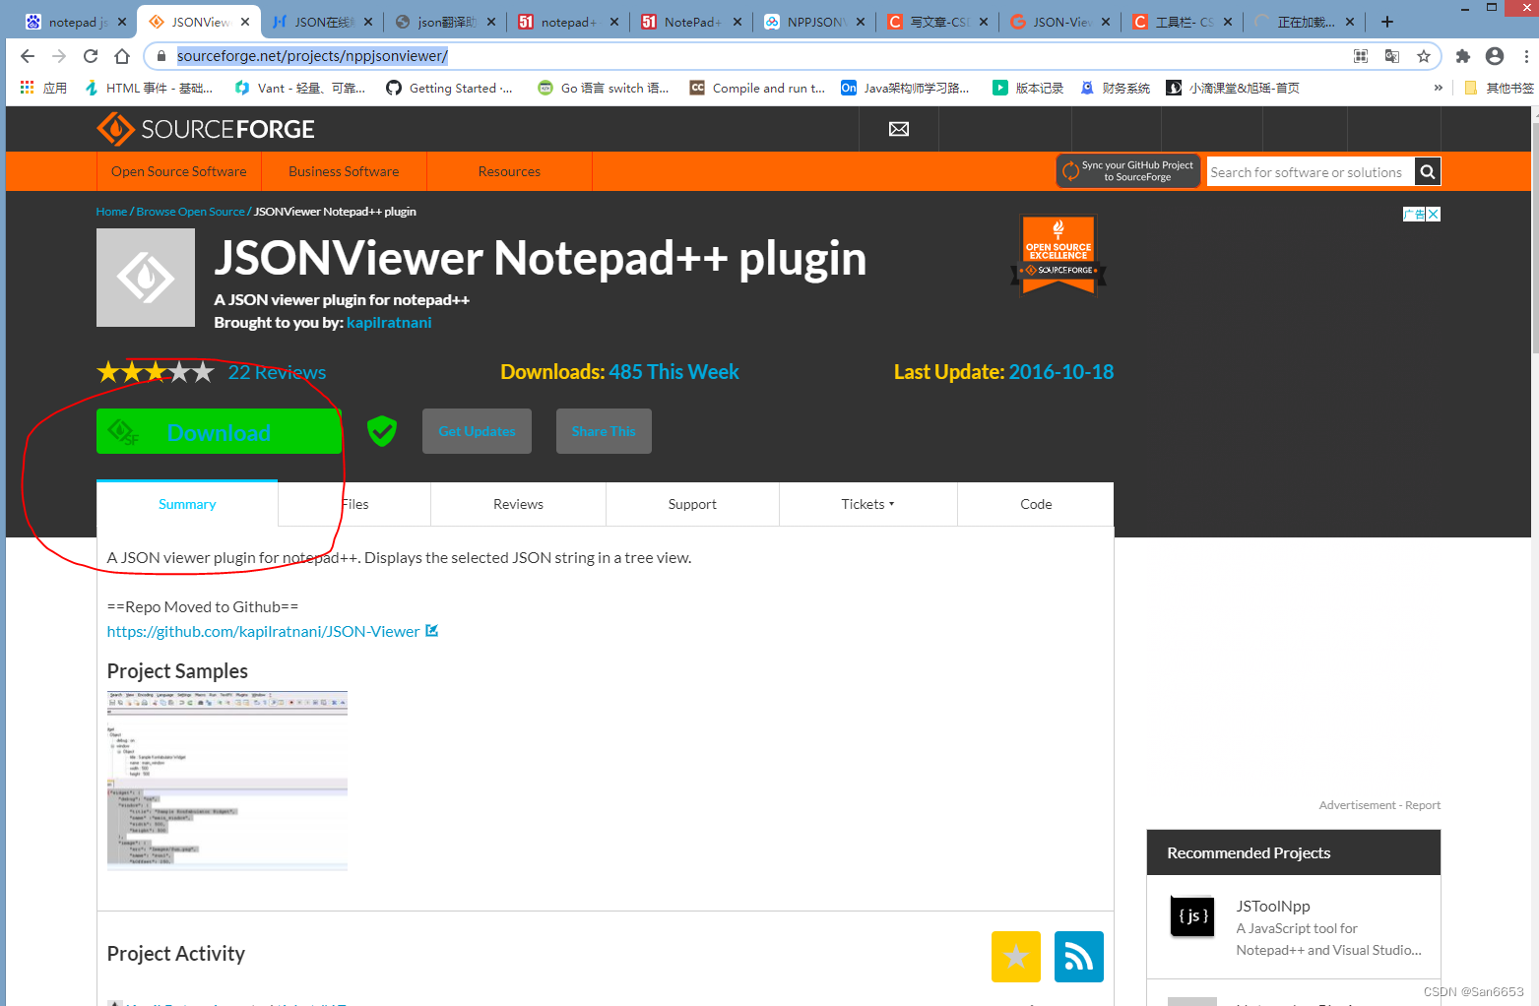Switch to the Code tab
The image size is (1539, 1006).
click(x=1036, y=504)
